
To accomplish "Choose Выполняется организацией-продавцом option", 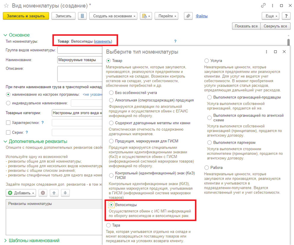I will [210, 97].
